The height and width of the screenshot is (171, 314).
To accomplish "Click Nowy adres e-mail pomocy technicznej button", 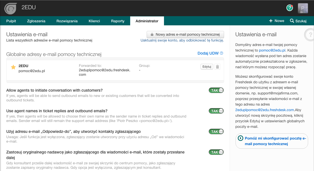I will [185, 35].
